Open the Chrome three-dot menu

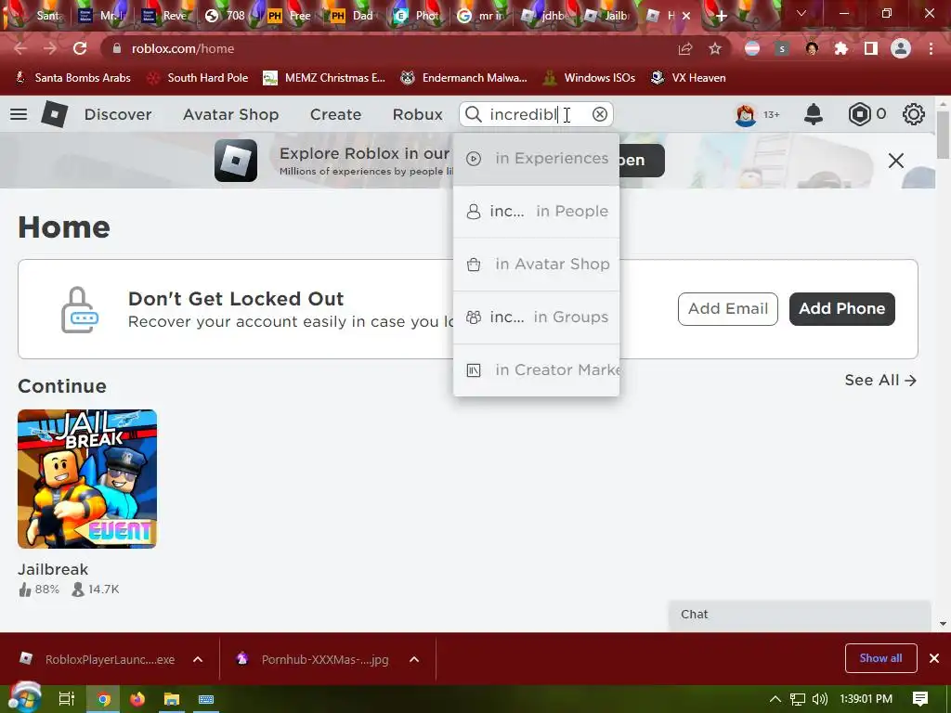(931, 48)
